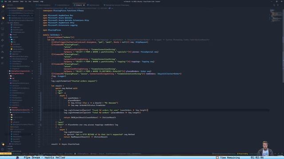Open the Help menu
Image resolution: width=284 pixels, height=159 pixels.
tap(42, 1)
